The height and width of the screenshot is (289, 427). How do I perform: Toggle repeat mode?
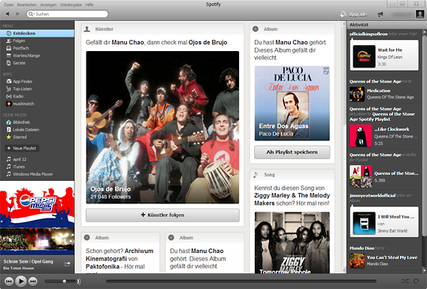pyautogui.click(x=416, y=281)
